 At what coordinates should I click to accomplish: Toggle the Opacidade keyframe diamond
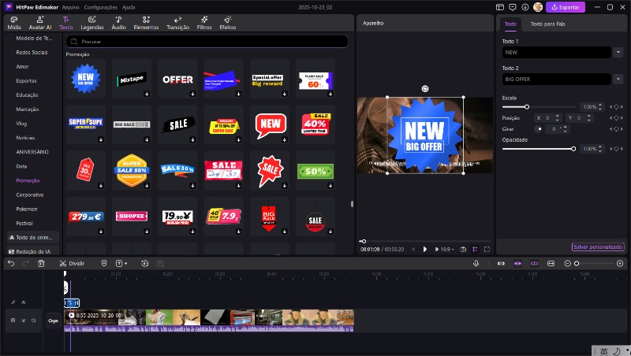616,148
